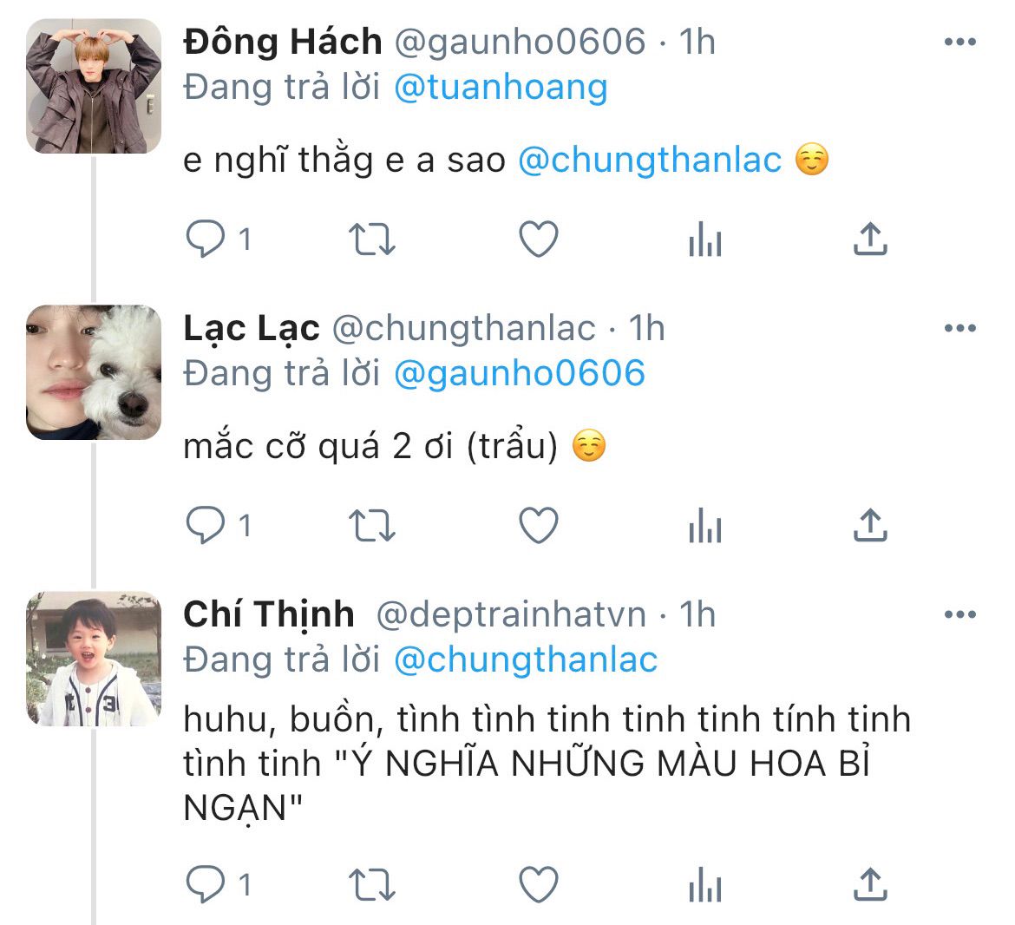The image size is (1015, 925).
Task: Open more options for Đông Hách's tweet
Action: pos(959,42)
